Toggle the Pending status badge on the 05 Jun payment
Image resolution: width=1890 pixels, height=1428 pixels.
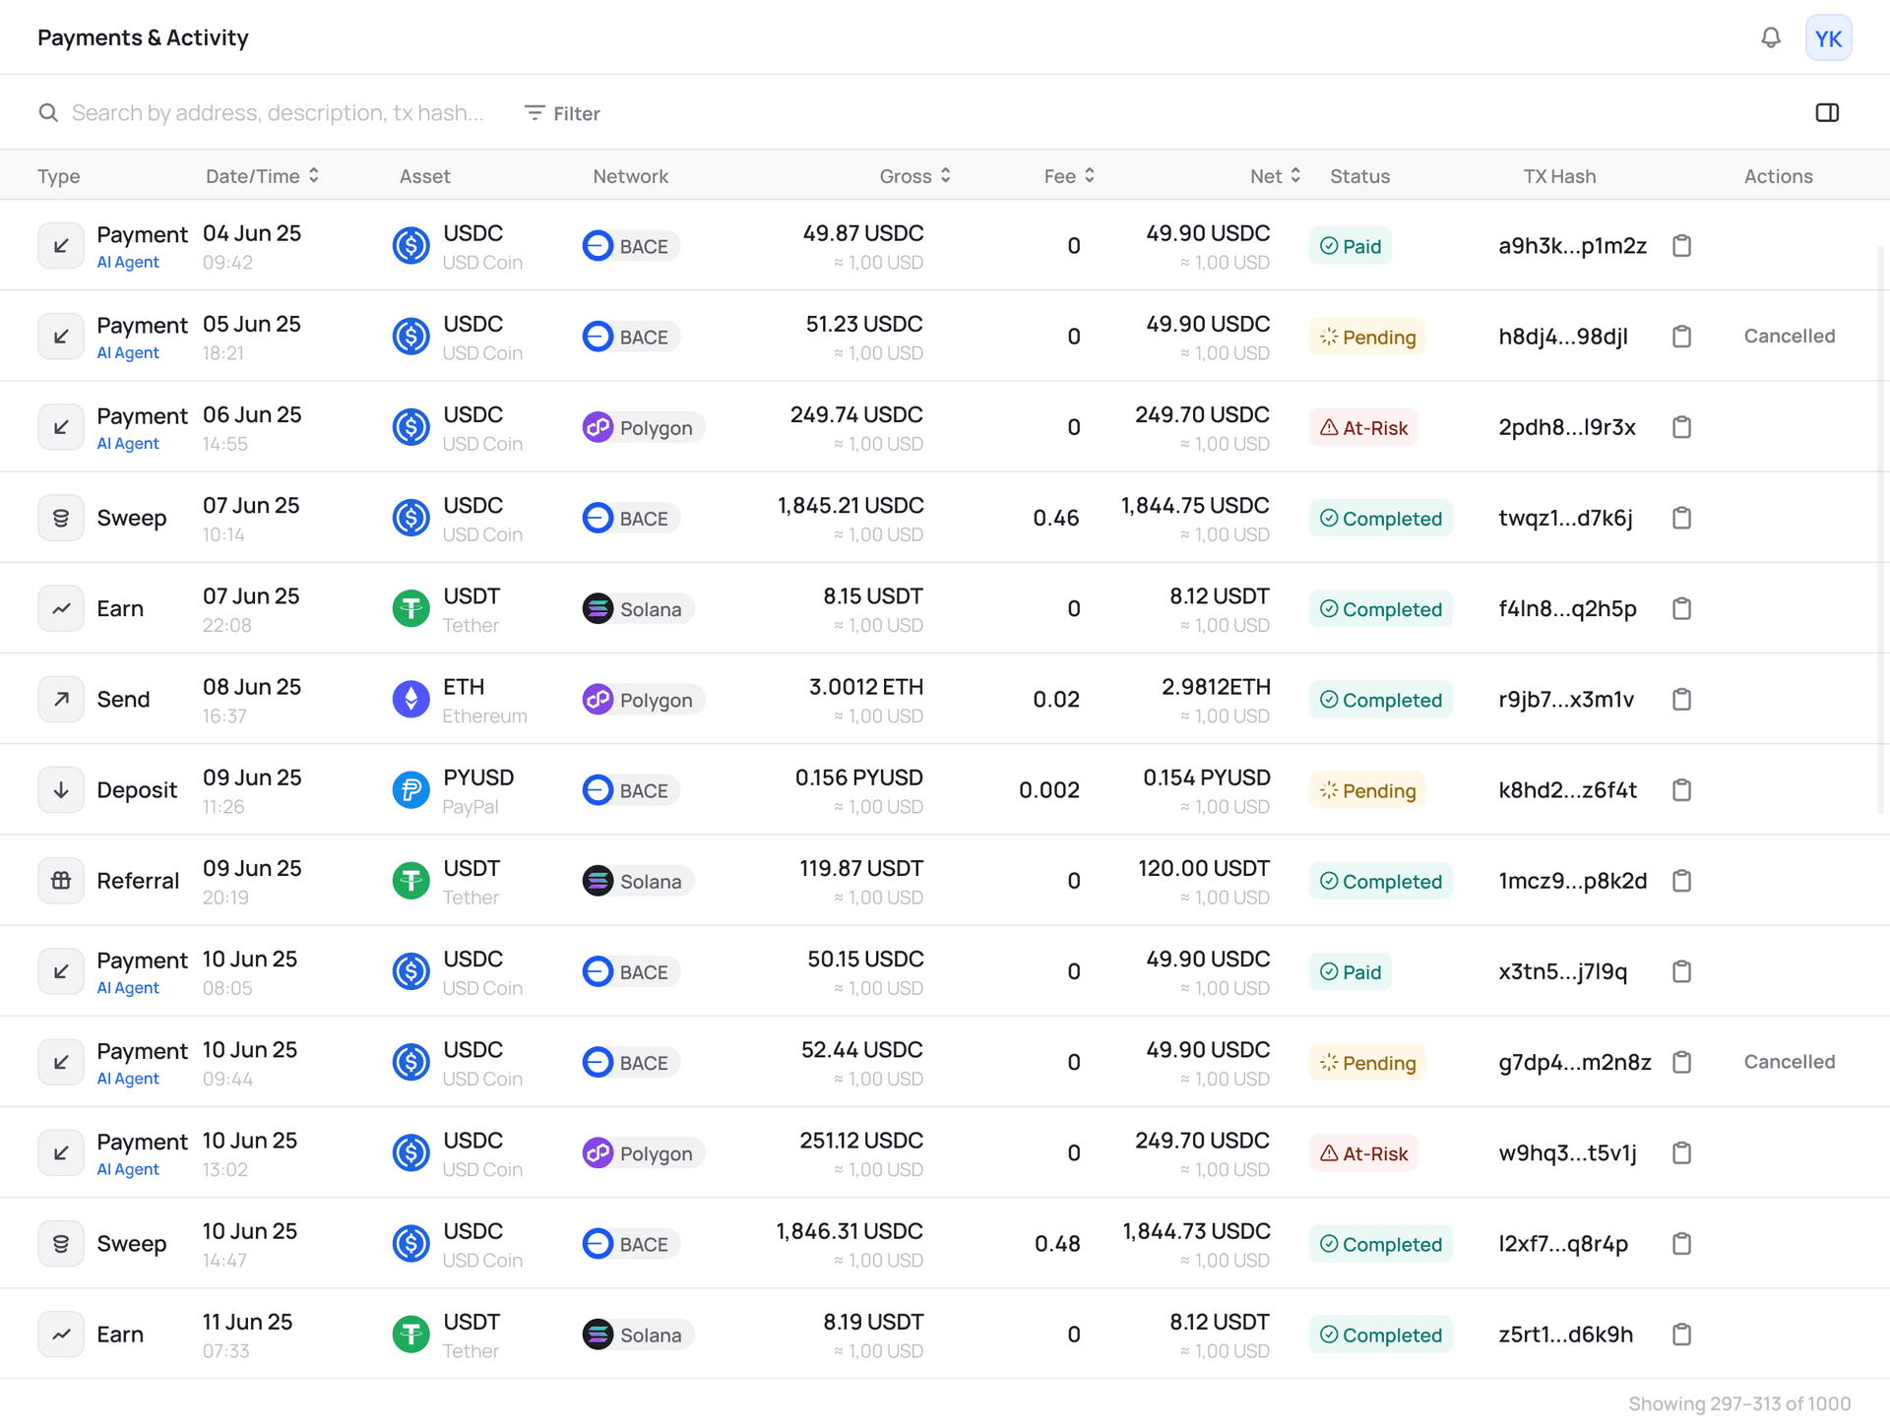pyautogui.click(x=1367, y=336)
